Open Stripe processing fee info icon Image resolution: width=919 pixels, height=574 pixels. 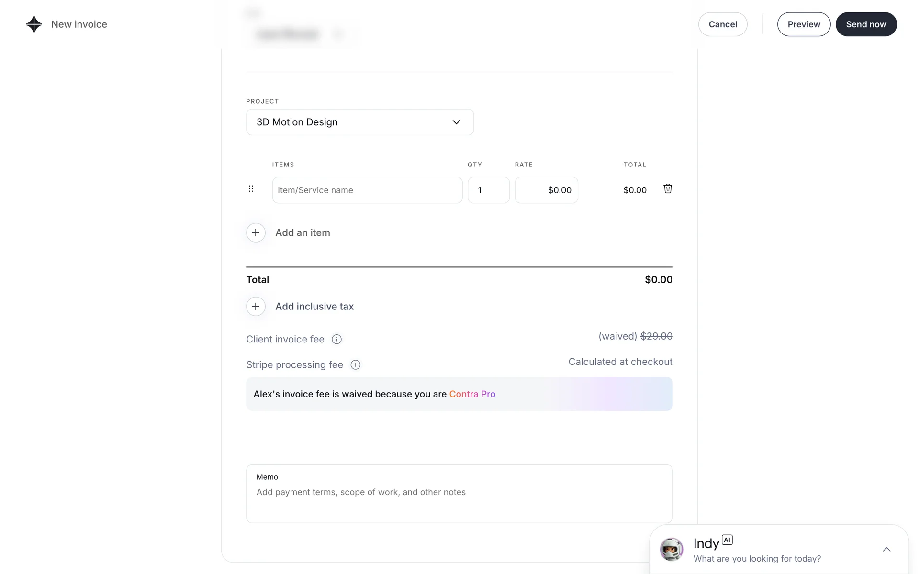[x=355, y=365]
